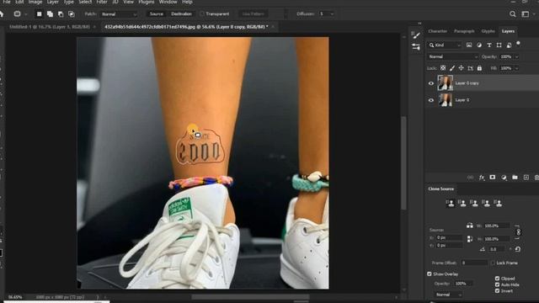Click Flip vertical icon in Clone Source
Image resolution: width=539 pixels, height=303 pixels.
coord(470,238)
